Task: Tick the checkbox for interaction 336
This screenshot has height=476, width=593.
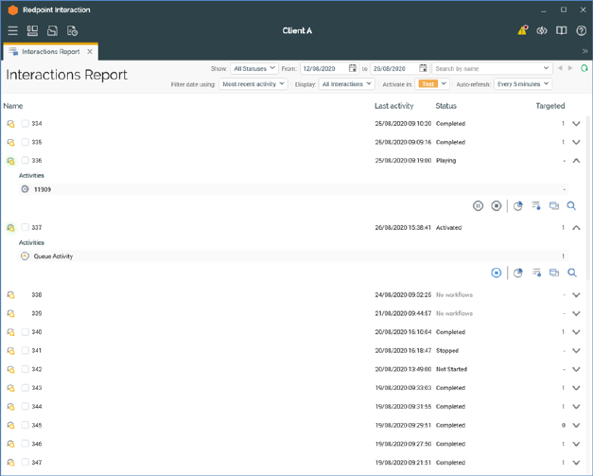Action: coord(25,161)
